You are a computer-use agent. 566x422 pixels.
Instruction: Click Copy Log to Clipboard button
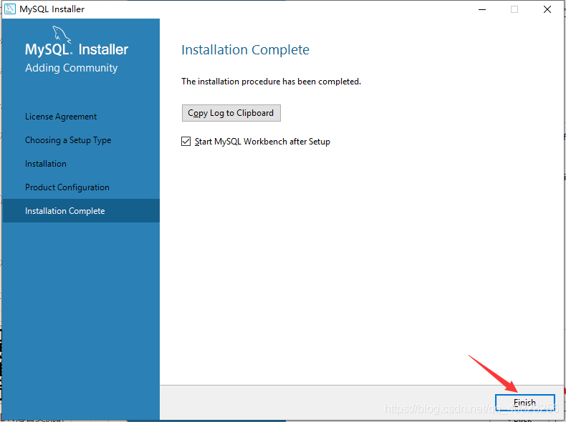tap(231, 113)
